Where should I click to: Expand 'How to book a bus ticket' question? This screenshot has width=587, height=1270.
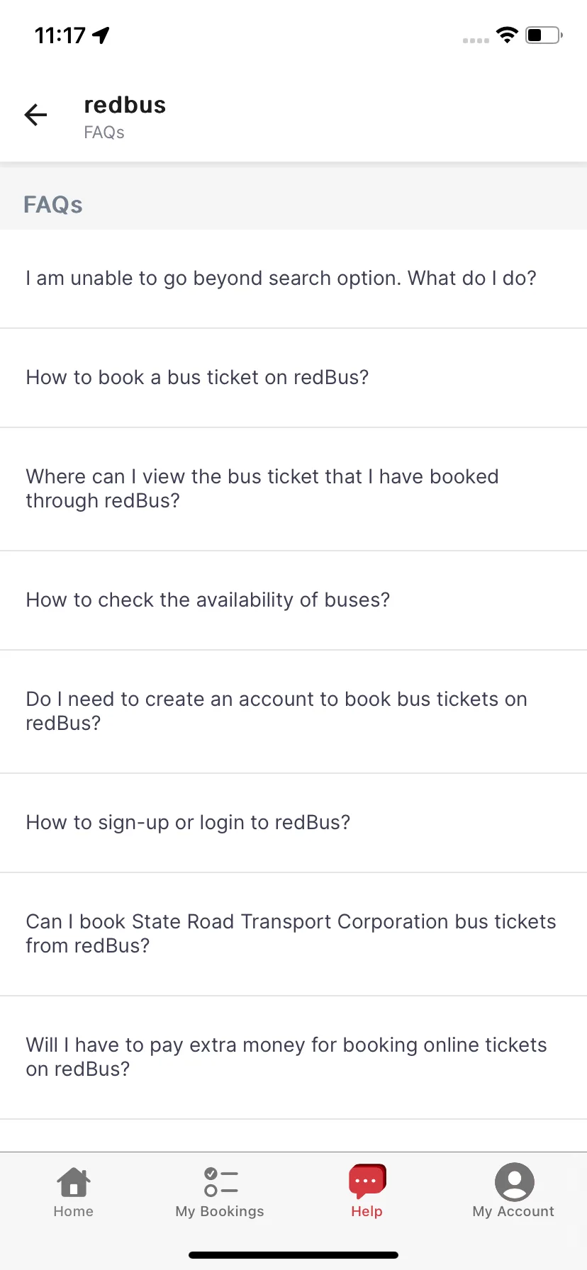click(293, 378)
